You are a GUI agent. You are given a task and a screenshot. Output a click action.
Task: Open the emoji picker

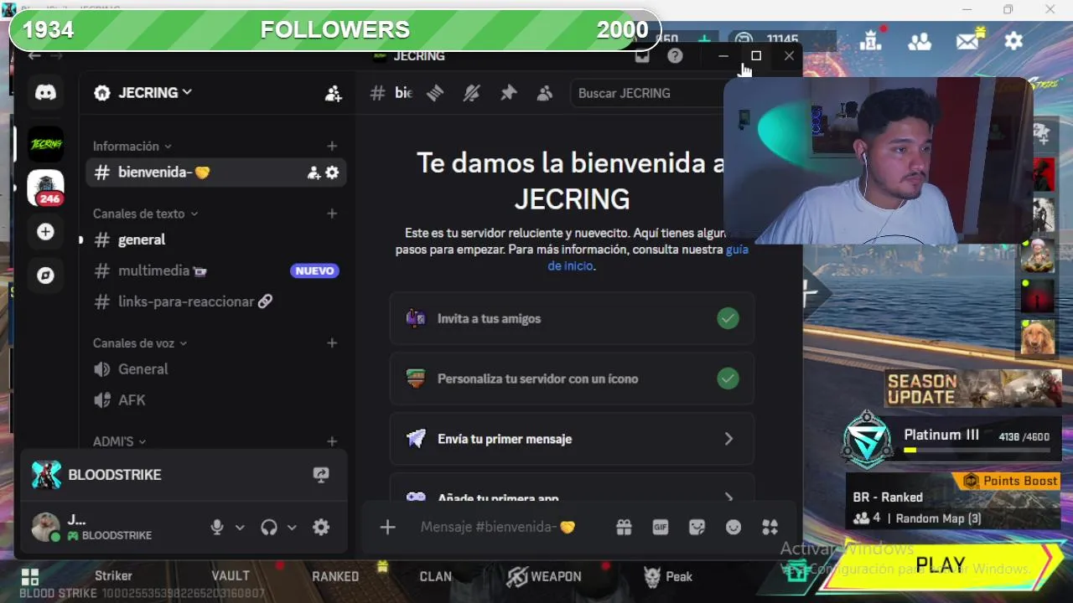tap(733, 527)
